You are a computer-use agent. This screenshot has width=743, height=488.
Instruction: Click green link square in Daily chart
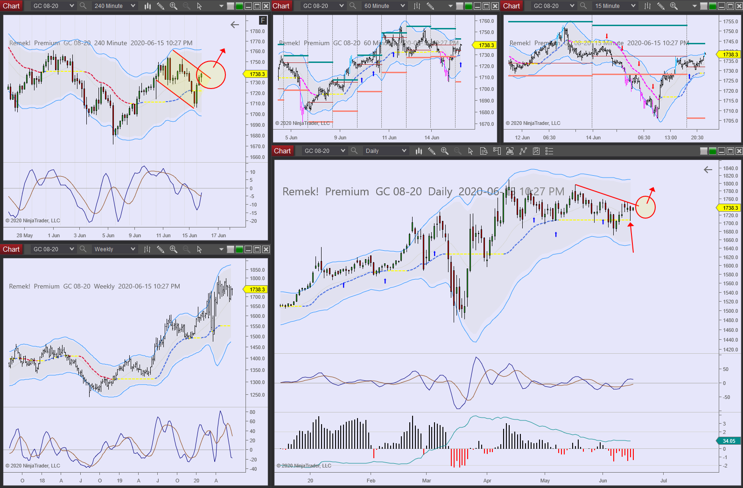point(713,151)
